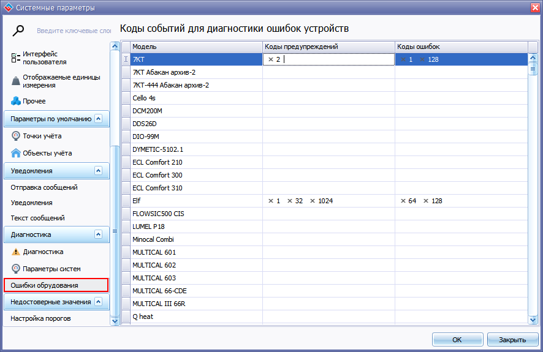Remove error code 128 from the 7КТ row
The image size is (543, 352).
pos(422,59)
